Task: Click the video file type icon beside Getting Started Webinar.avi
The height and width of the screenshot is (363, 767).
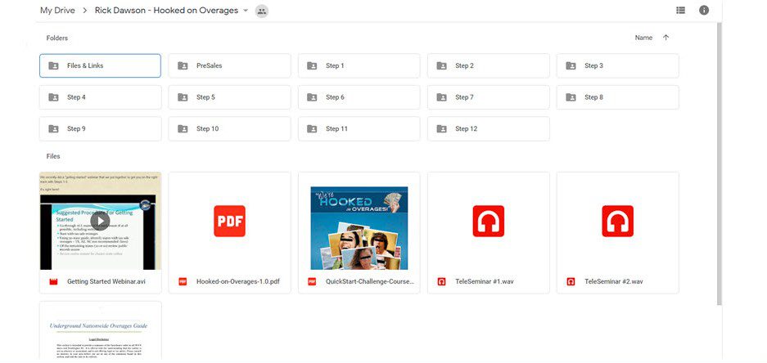Action: (53, 282)
